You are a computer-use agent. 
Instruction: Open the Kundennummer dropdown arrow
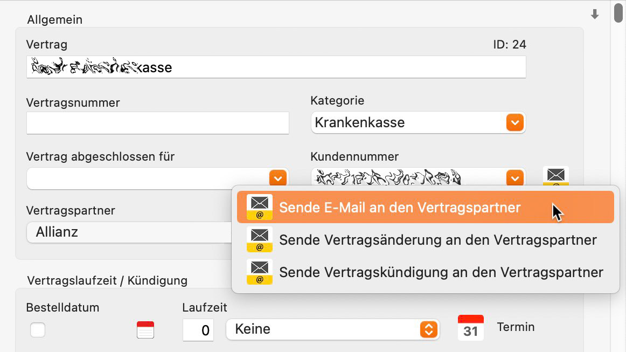[x=515, y=178]
